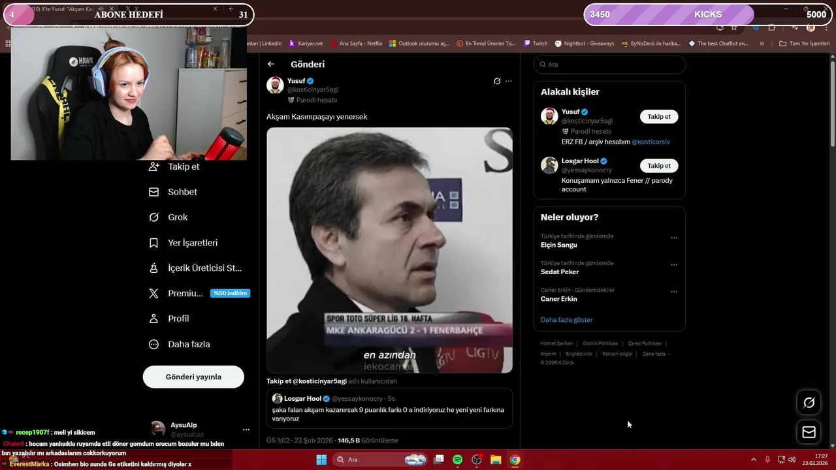
Task: Open the Erişilebilirlik footer link
Action: coord(579,354)
